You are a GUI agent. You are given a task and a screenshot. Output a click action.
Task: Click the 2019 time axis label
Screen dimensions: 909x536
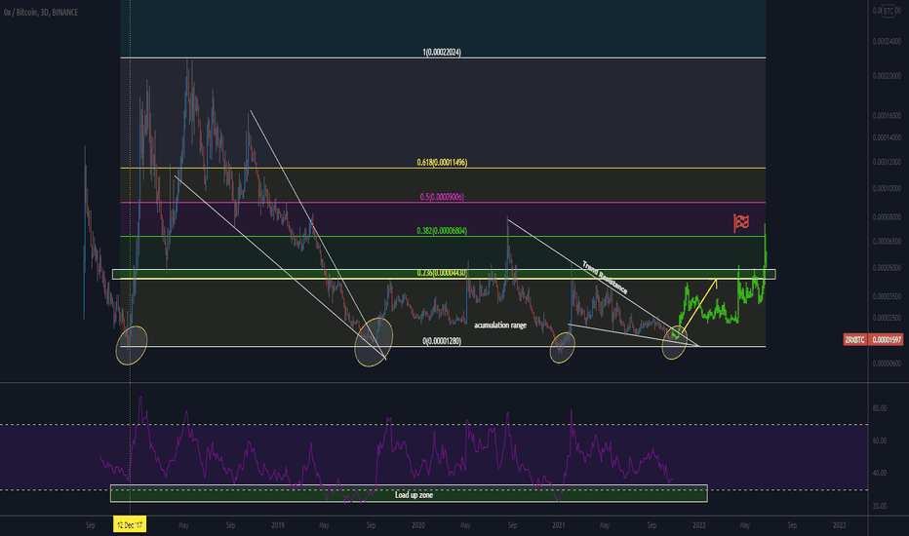point(278,525)
